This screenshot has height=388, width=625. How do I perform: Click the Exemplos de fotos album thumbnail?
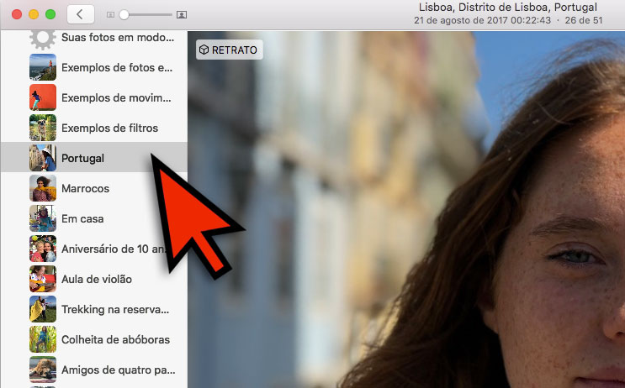coord(42,67)
